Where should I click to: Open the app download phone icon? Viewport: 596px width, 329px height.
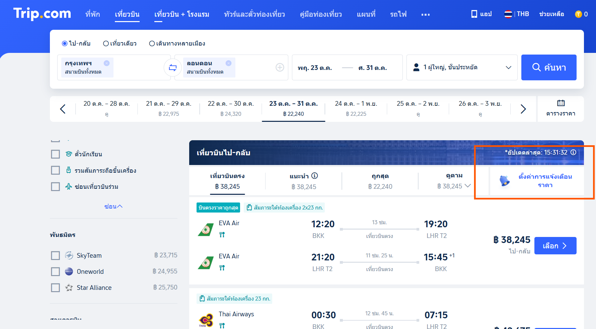click(x=474, y=14)
